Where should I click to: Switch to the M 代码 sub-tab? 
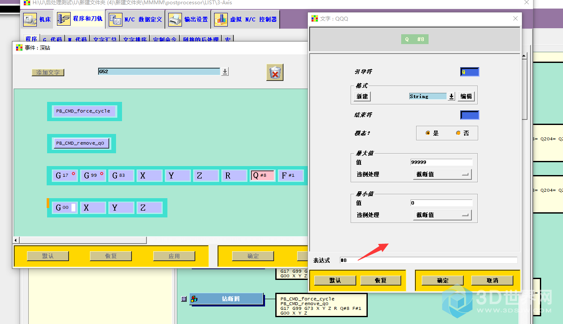(x=77, y=39)
